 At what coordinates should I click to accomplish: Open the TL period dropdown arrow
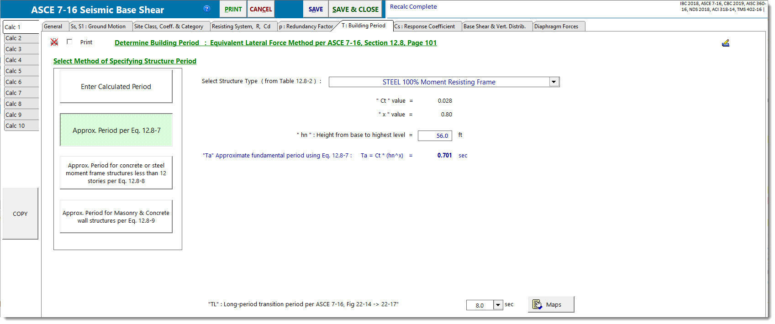point(498,305)
